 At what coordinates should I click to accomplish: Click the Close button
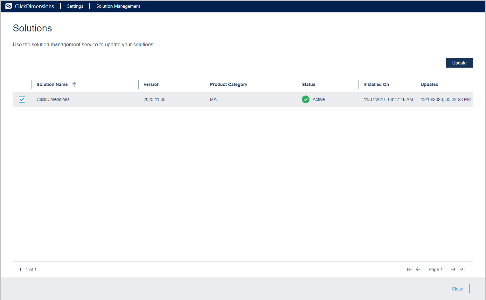457,289
